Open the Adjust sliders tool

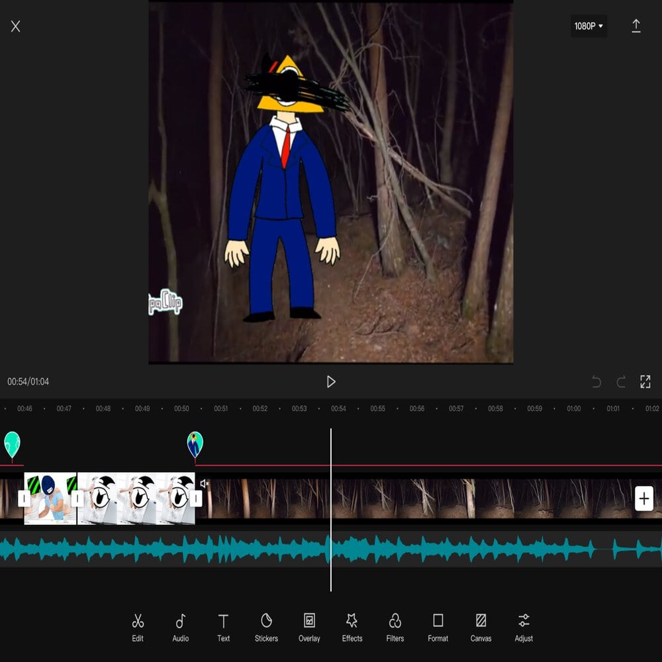pyautogui.click(x=524, y=627)
